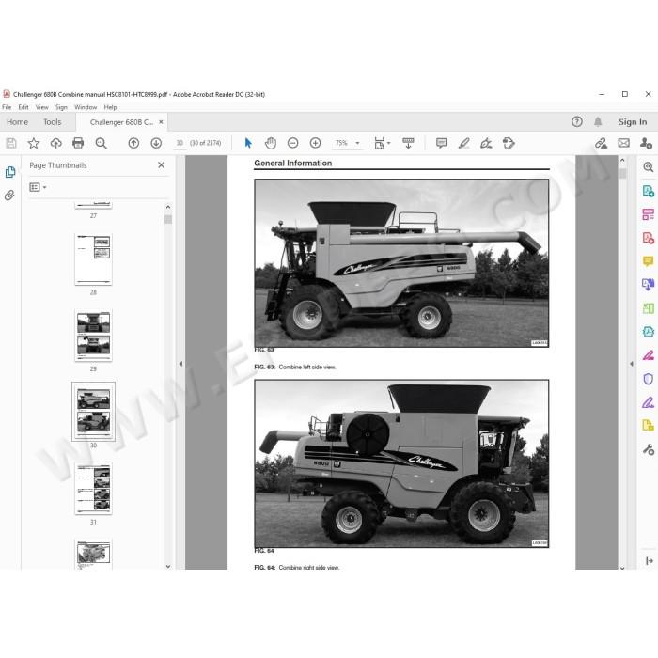Open notifications with the bell icon

598,121
